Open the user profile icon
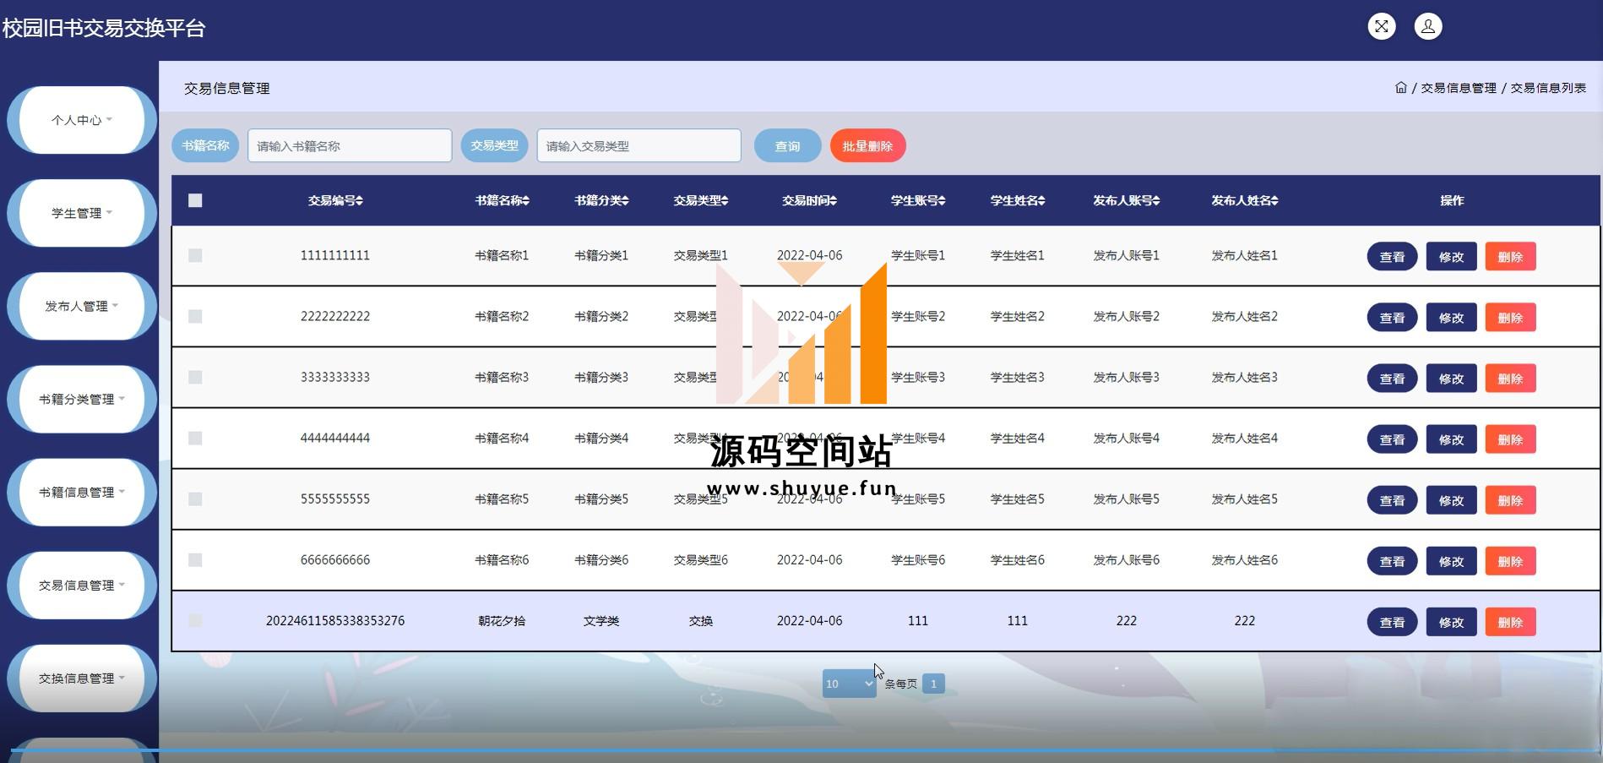This screenshot has height=763, width=1603. click(x=1428, y=26)
